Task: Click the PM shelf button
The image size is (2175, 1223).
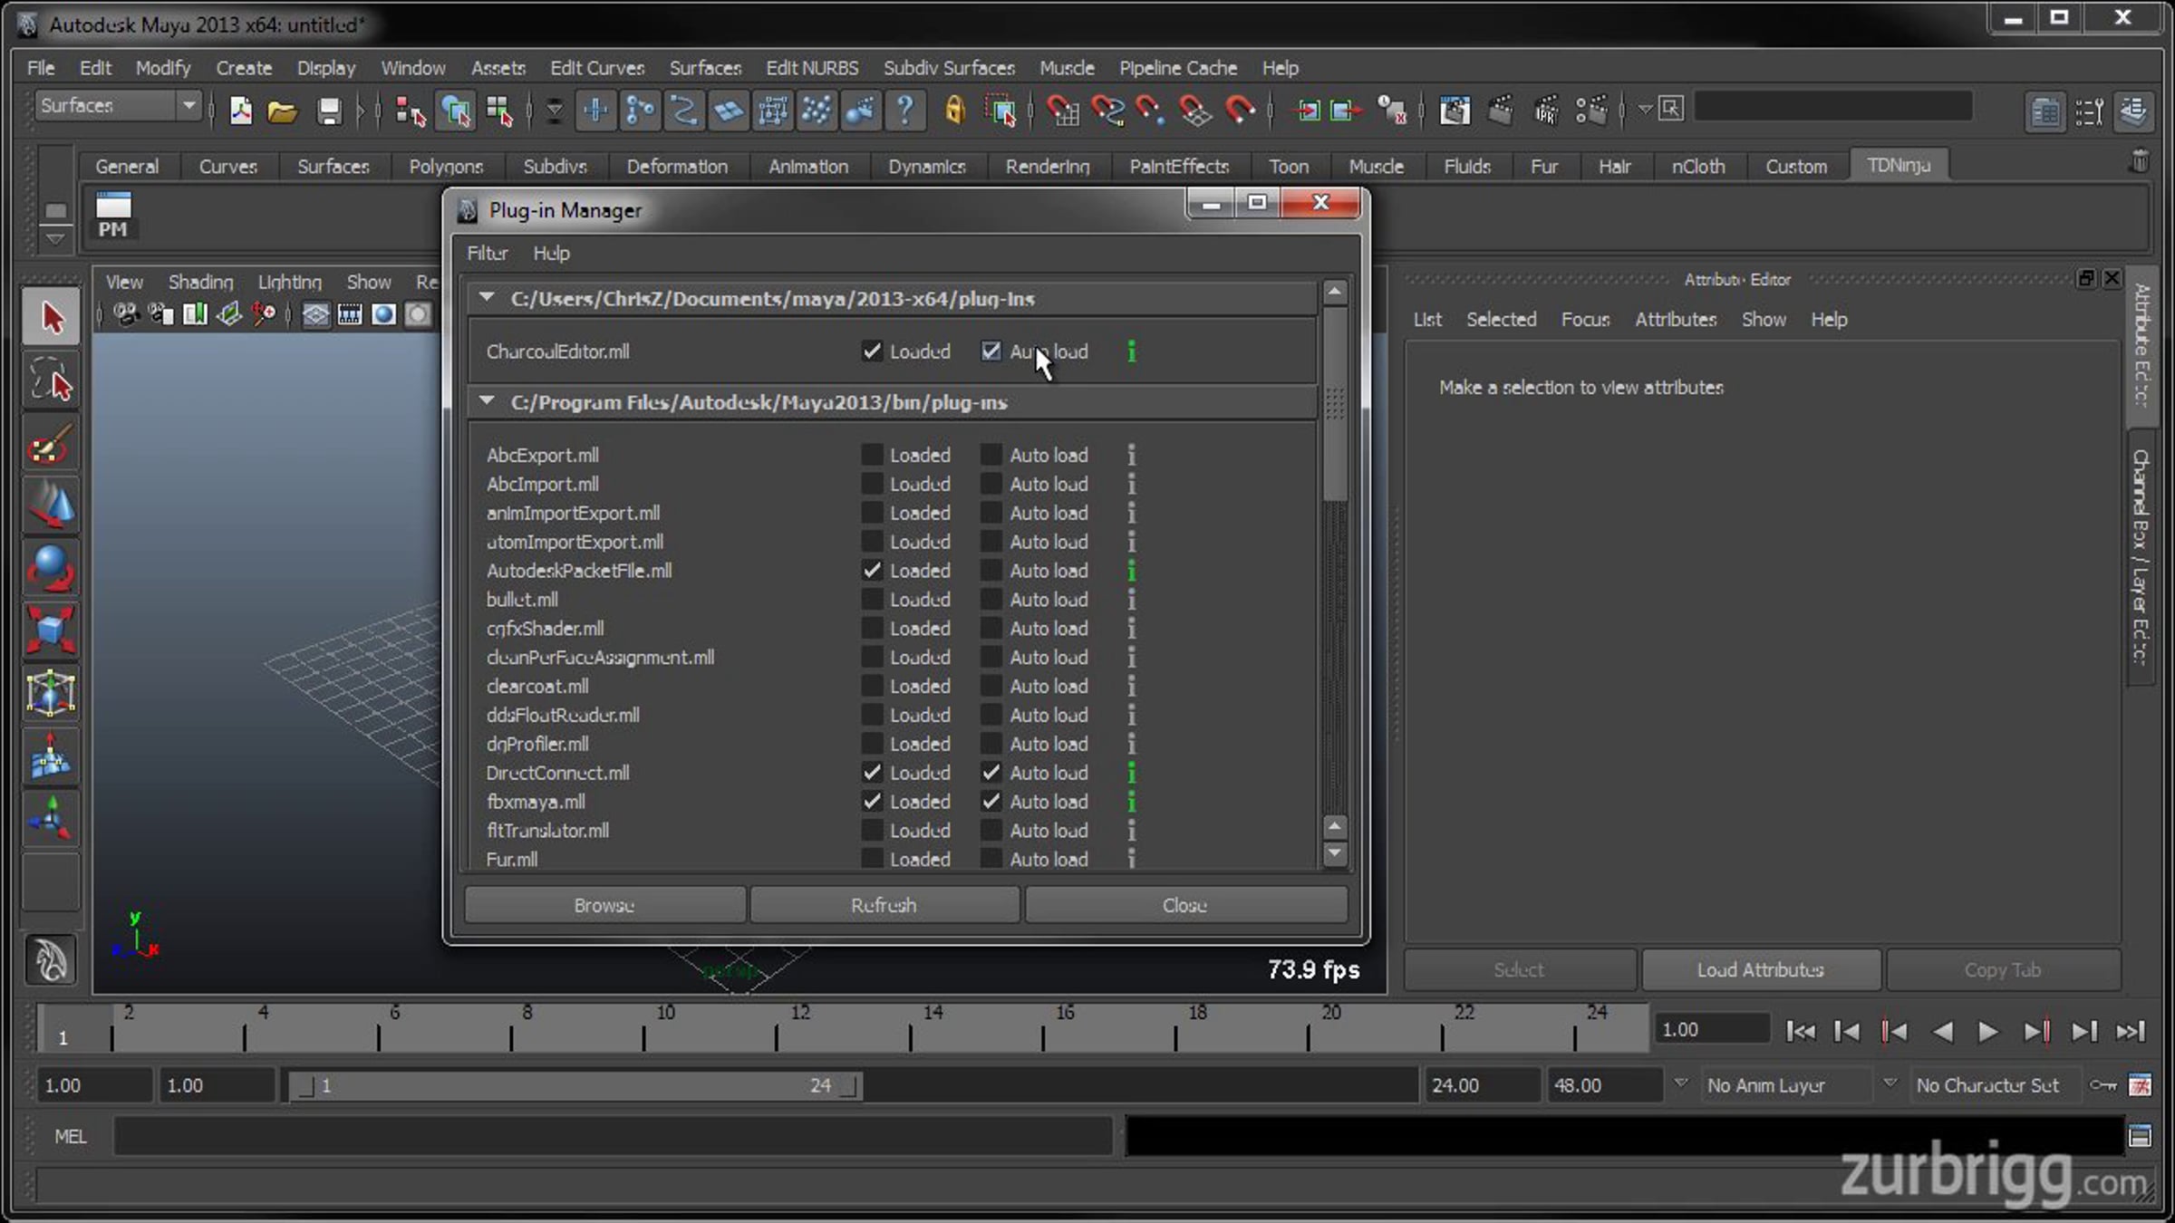Action: (x=113, y=216)
